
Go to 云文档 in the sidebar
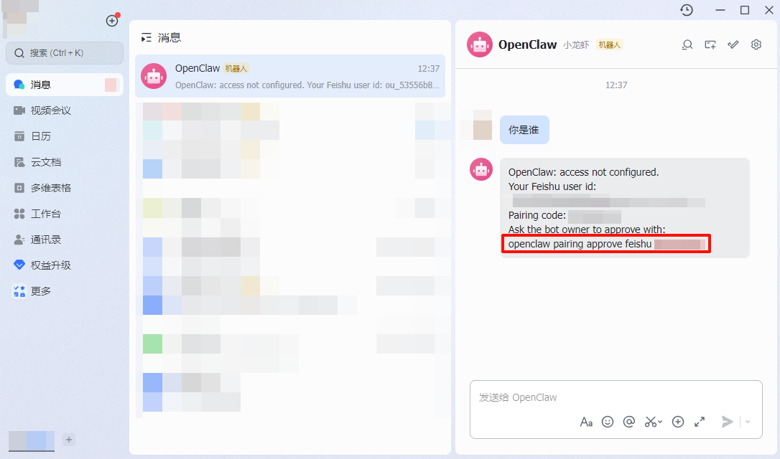[x=46, y=162]
